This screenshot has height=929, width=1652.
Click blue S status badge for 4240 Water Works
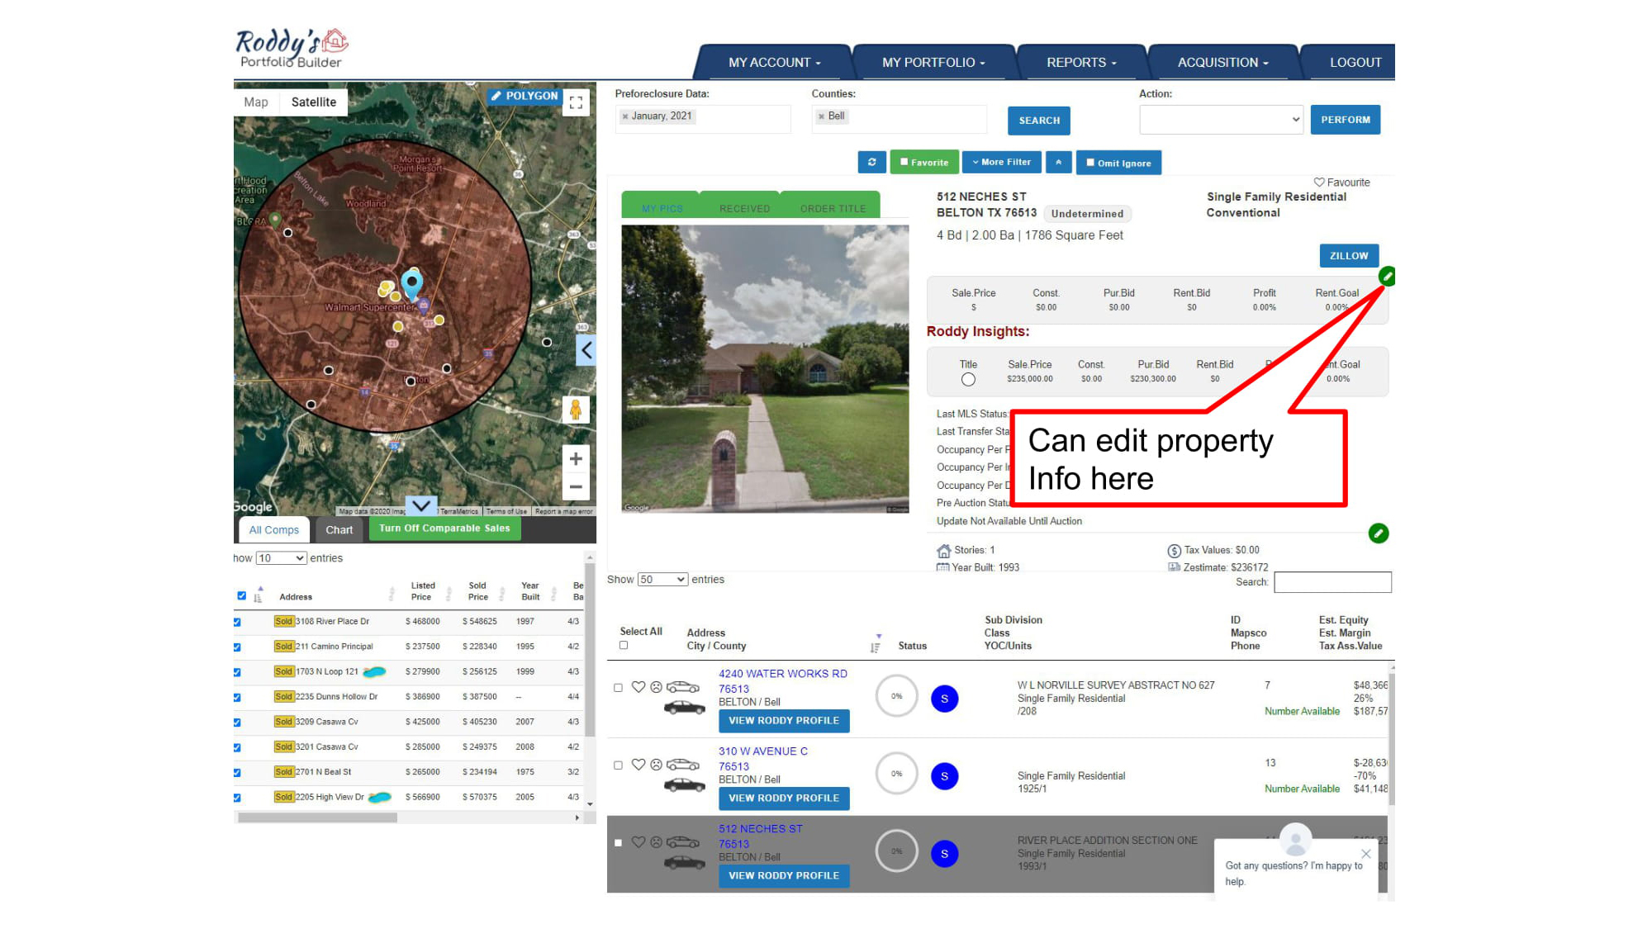click(944, 699)
